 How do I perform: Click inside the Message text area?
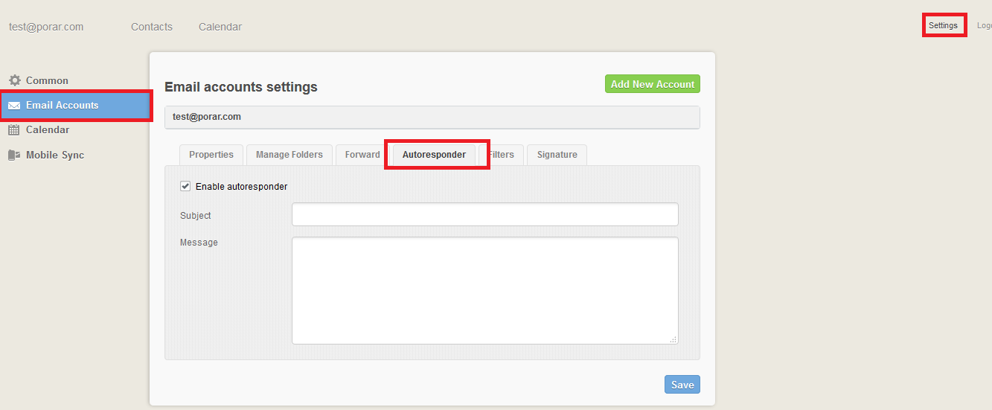(x=484, y=290)
